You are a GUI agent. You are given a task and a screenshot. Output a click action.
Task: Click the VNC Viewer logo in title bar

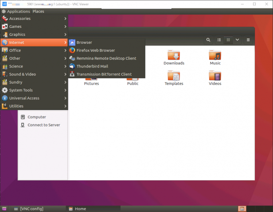coord(4,4)
